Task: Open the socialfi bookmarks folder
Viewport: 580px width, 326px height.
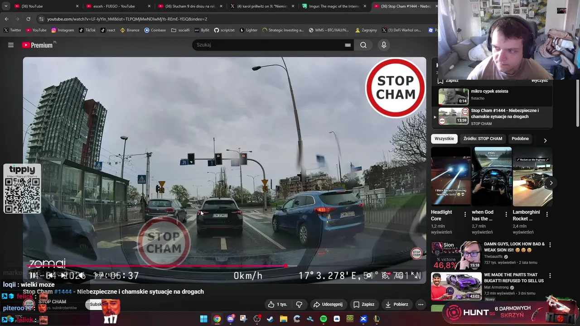Action: pyautogui.click(x=180, y=30)
